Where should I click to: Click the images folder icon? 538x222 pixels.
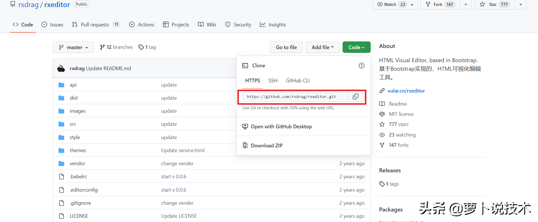(x=61, y=111)
